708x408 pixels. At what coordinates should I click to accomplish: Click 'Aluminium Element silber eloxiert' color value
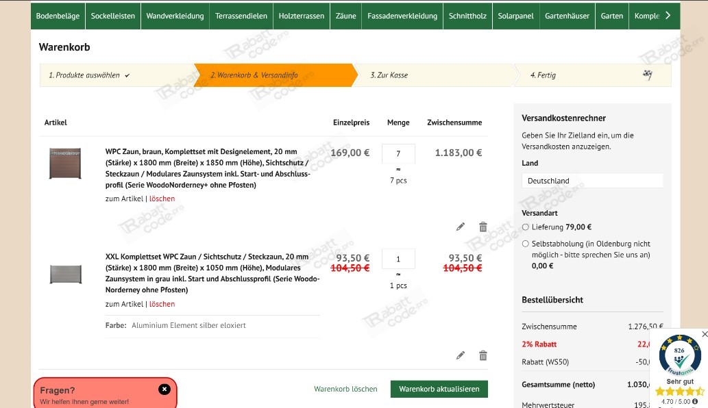pyautogui.click(x=188, y=325)
